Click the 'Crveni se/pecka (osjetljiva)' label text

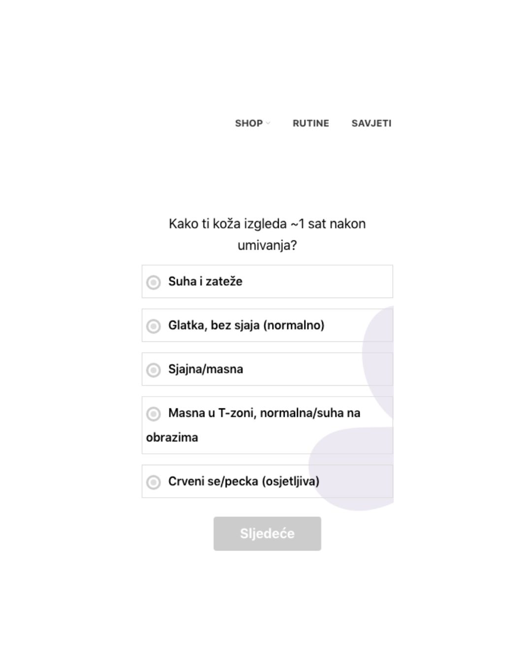coord(244,481)
